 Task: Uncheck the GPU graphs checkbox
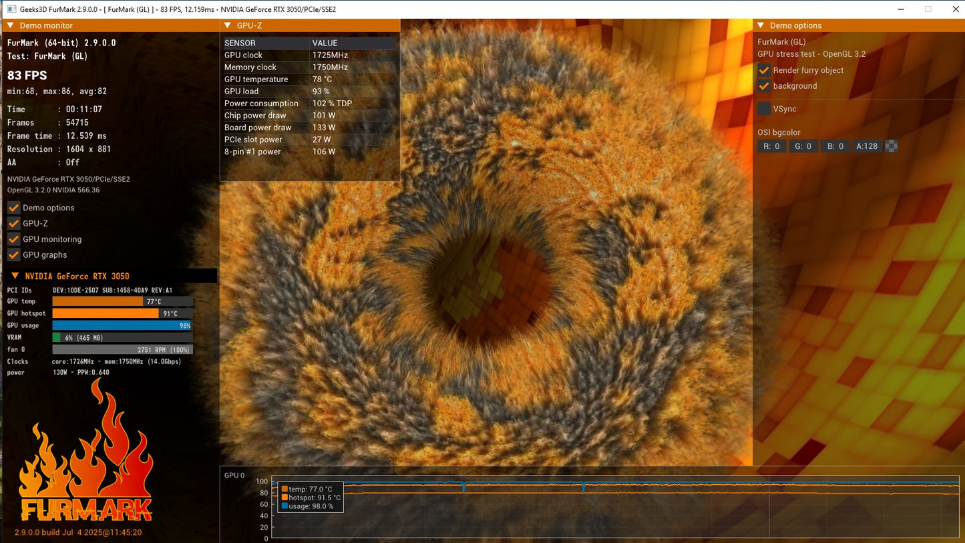(x=13, y=254)
